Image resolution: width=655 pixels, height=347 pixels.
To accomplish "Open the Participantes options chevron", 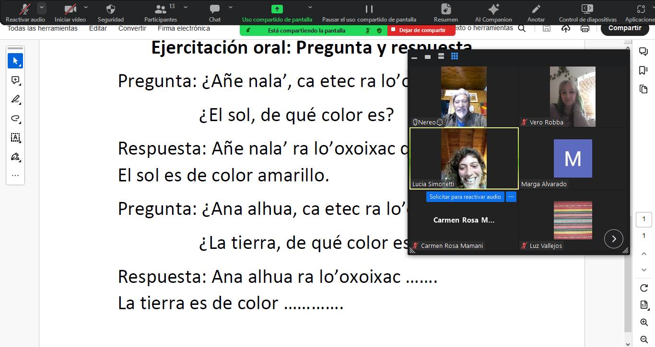I will coord(184,7).
